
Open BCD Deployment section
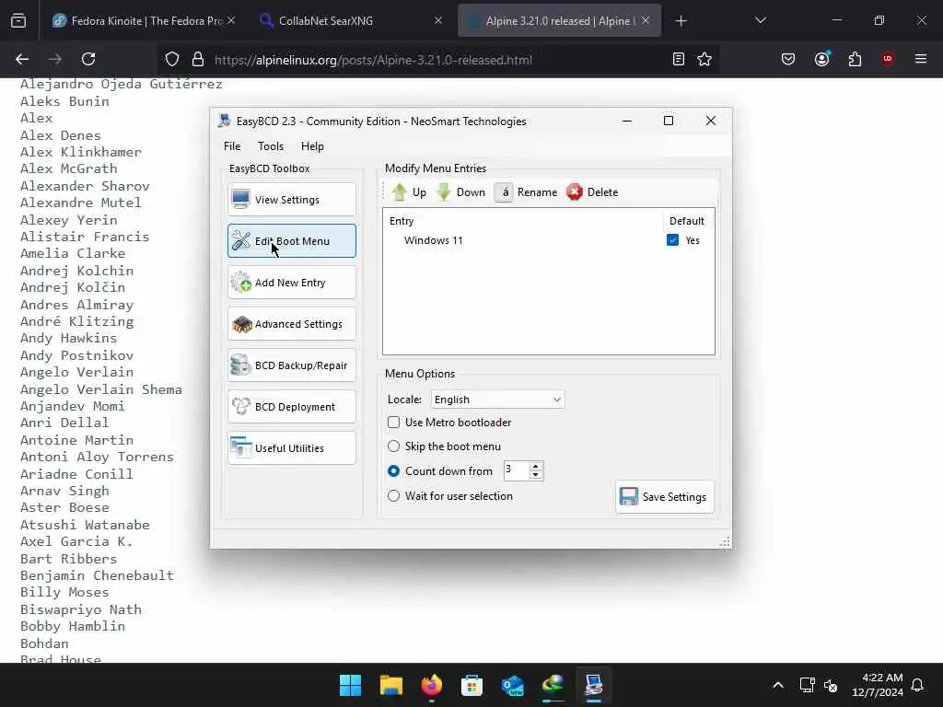click(x=292, y=407)
